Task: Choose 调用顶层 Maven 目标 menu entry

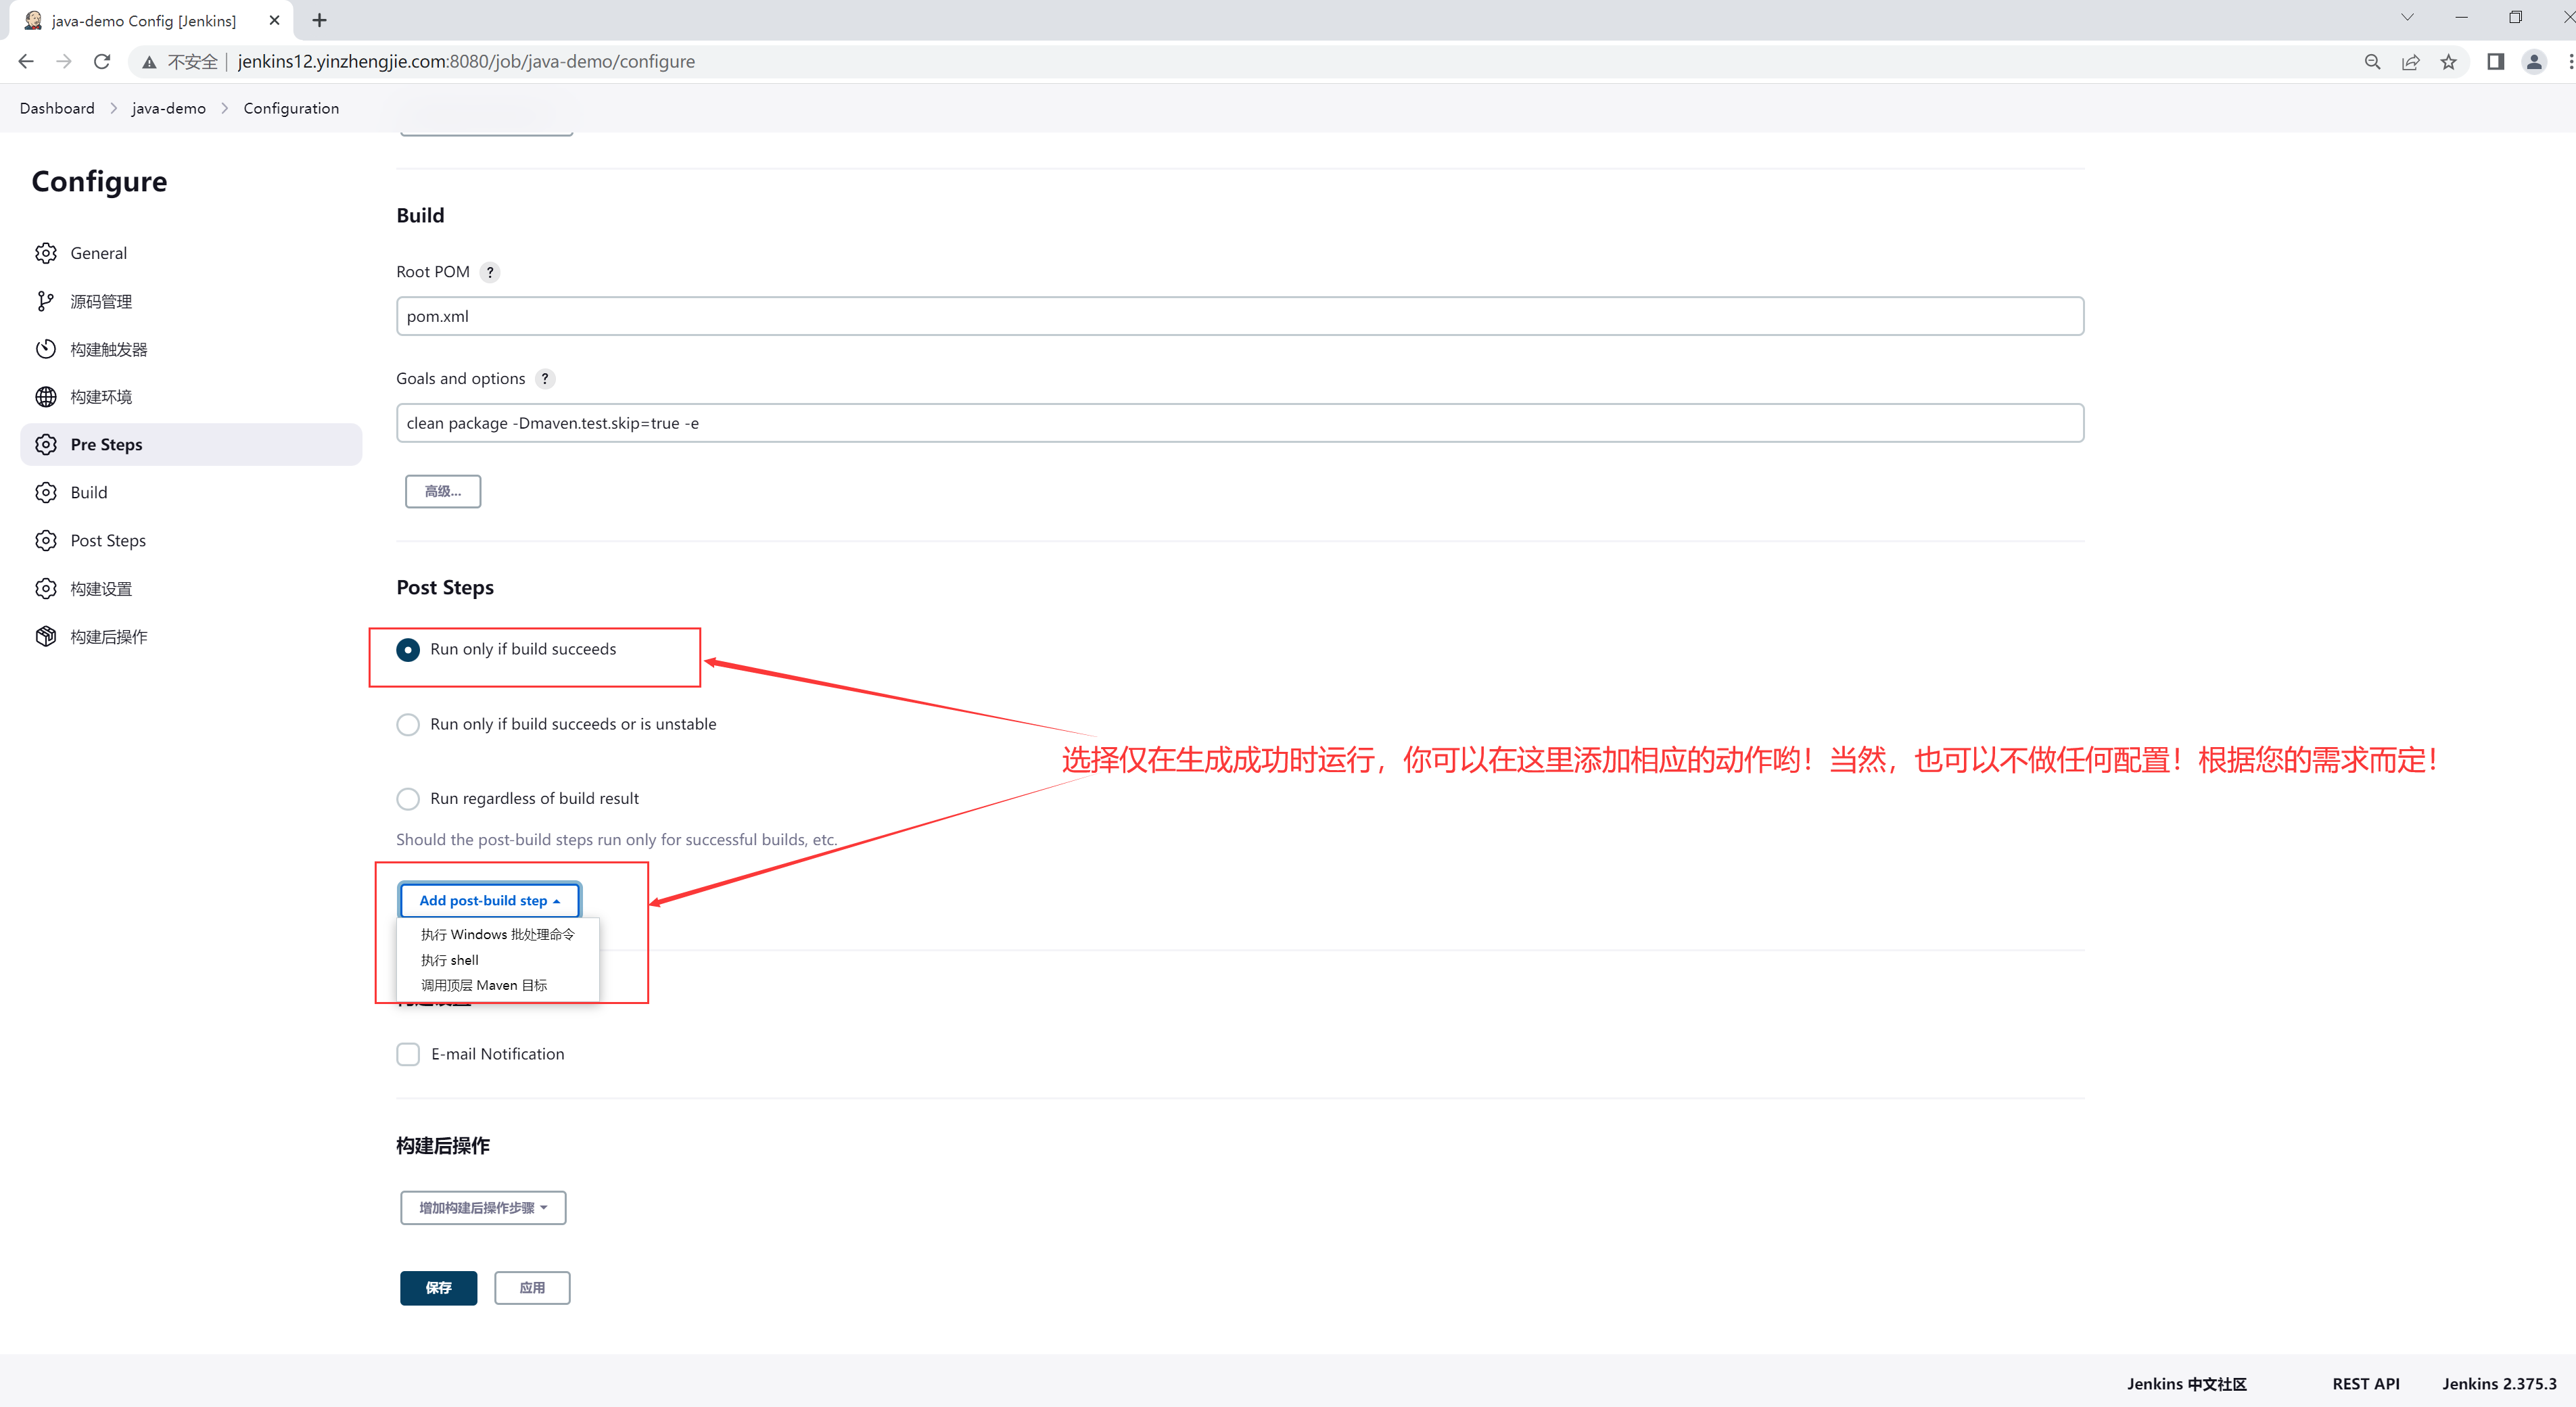Action: [484, 986]
